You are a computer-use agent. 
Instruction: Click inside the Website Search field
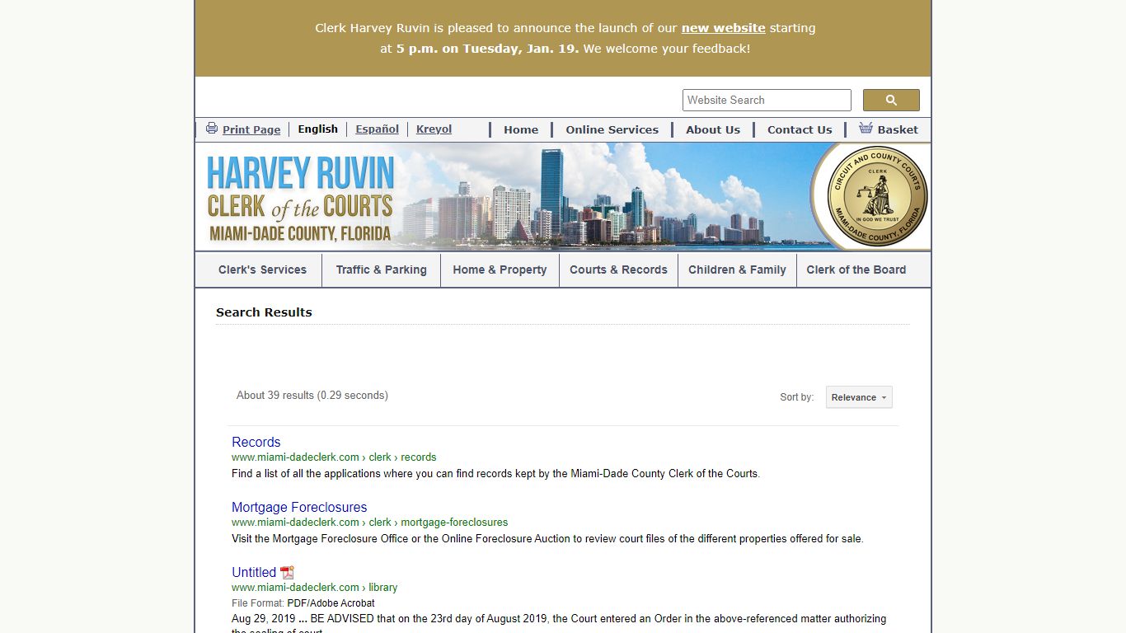[x=767, y=100]
